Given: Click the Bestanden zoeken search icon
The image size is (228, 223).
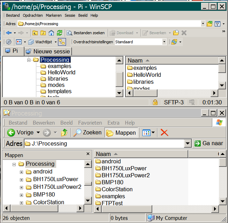Looking at the screenshot, I should tap(69, 33).
